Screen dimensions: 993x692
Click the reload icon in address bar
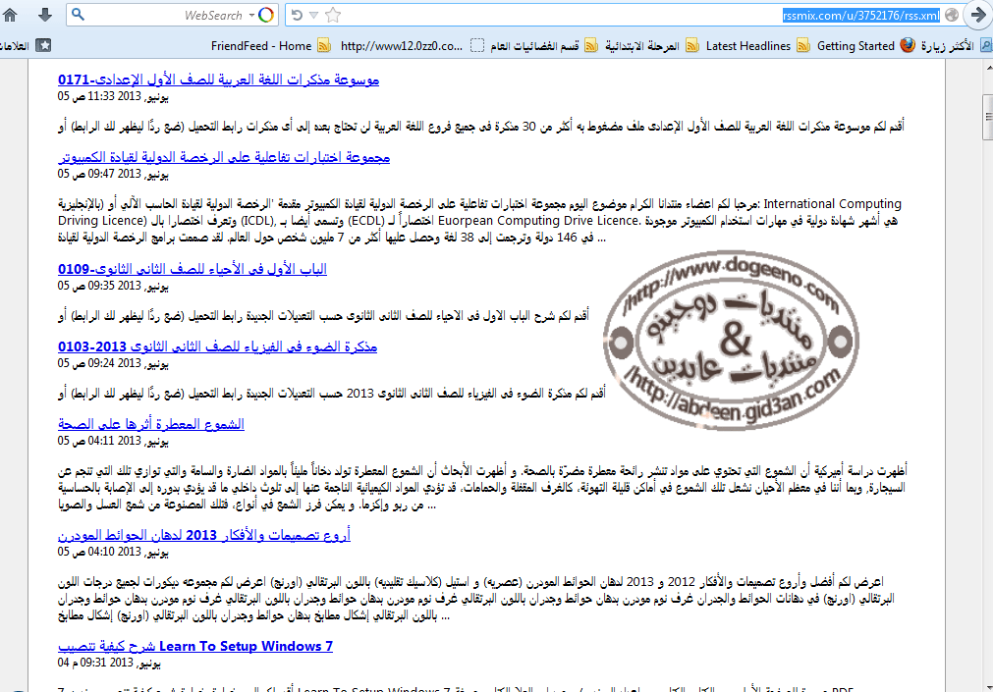tap(297, 15)
